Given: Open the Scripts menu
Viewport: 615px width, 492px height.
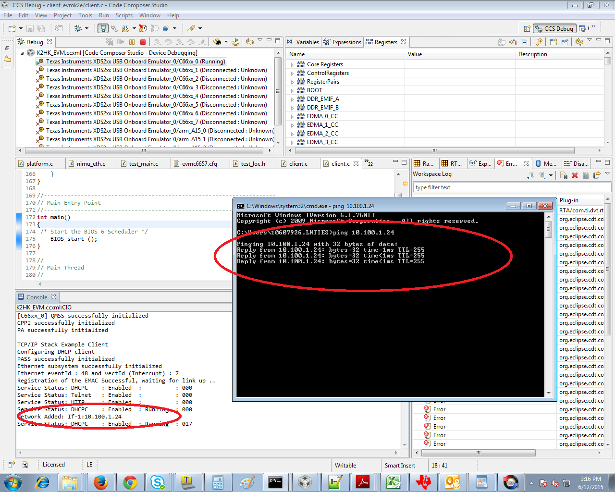Looking at the screenshot, I should [124, 15].
